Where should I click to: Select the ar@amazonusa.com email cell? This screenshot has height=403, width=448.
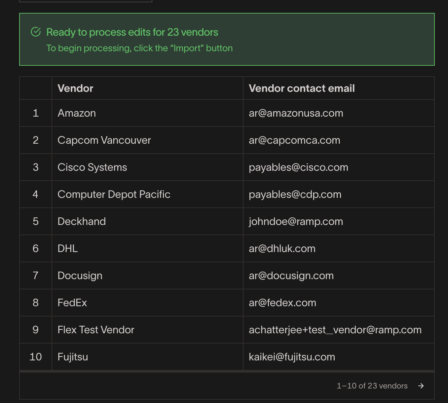click(x=296, y=113)
